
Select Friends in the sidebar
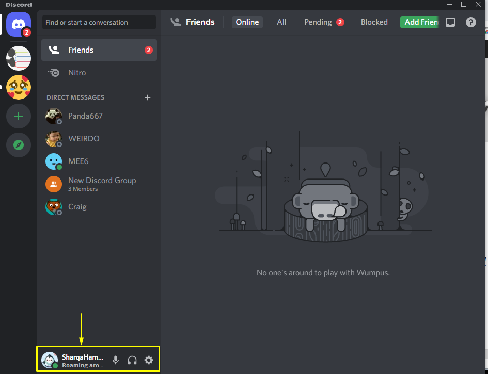[99, 50]
